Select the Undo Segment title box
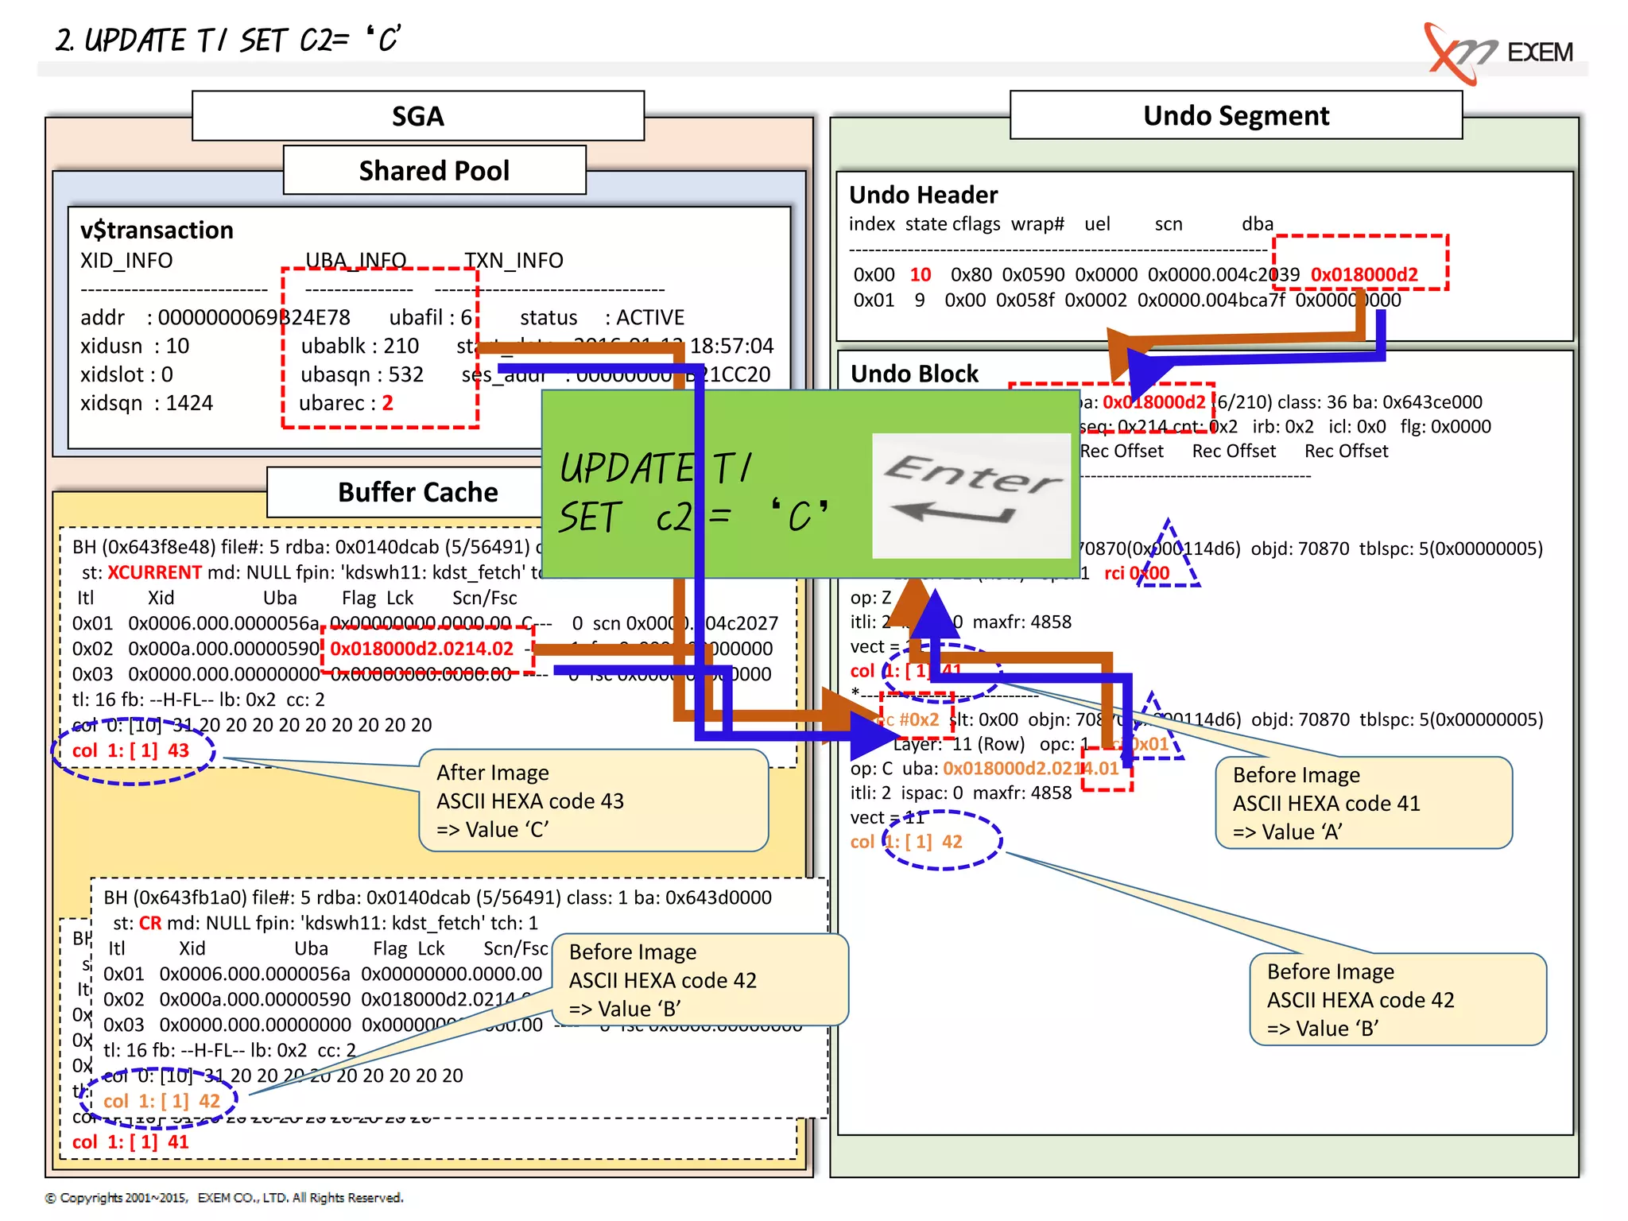This screenshot has width=1628, height=1221. click(1235, 116)
